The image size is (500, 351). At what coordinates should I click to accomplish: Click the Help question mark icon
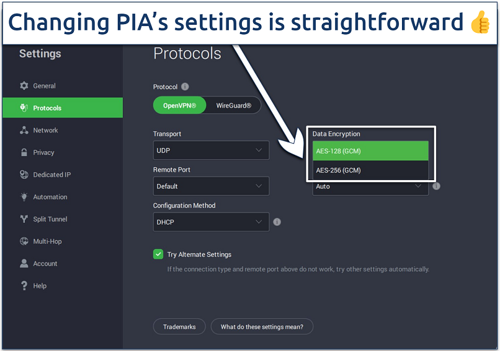point(24,286)
